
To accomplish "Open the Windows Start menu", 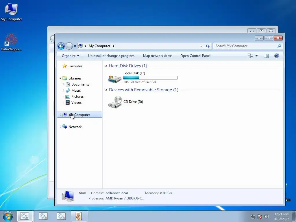I will pyautogui.click(x=8, y=216).
